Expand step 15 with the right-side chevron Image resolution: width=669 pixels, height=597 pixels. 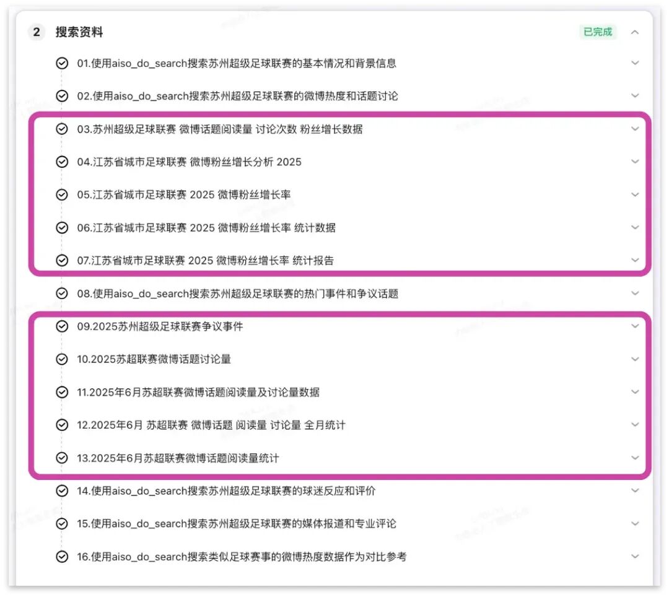pos(635,524)
